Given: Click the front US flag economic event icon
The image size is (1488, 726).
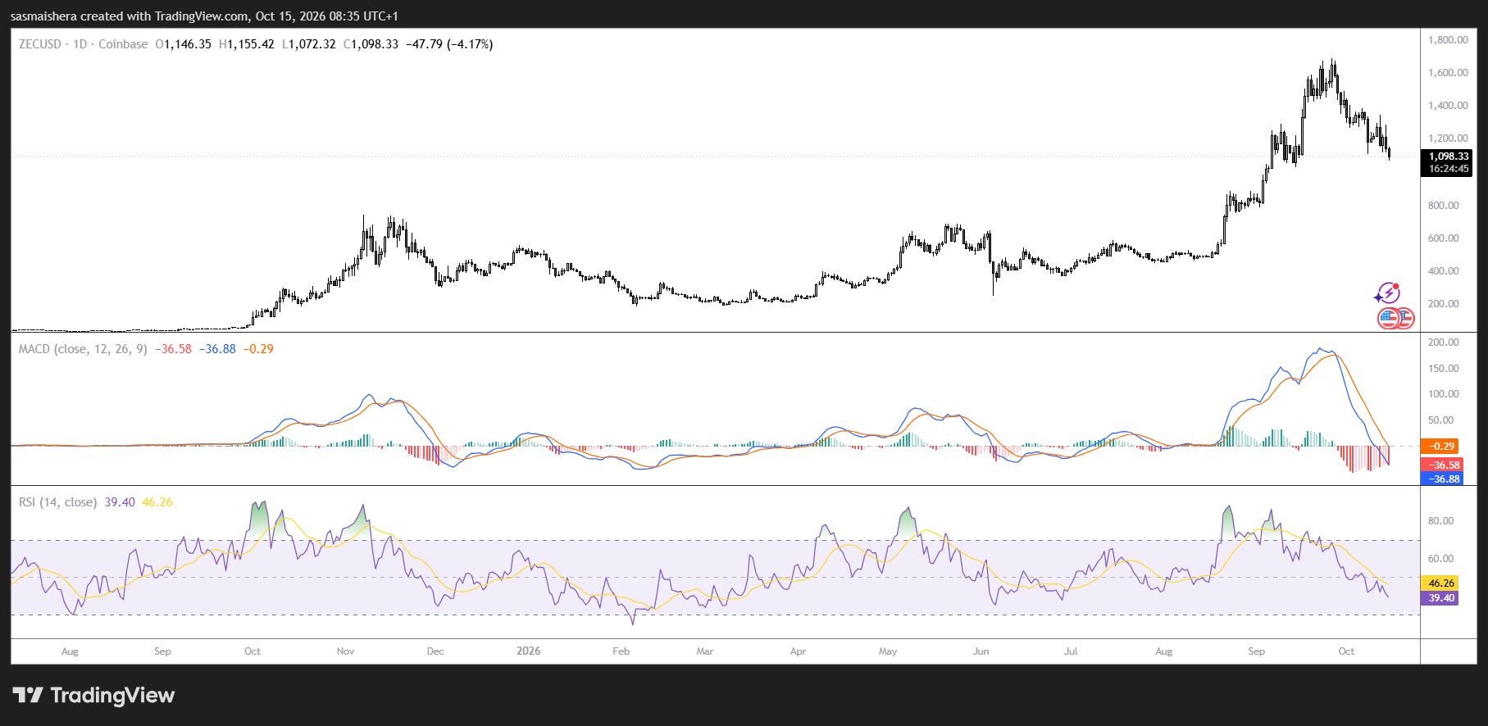Looking at the screenshot, I should click(1388, 318).
